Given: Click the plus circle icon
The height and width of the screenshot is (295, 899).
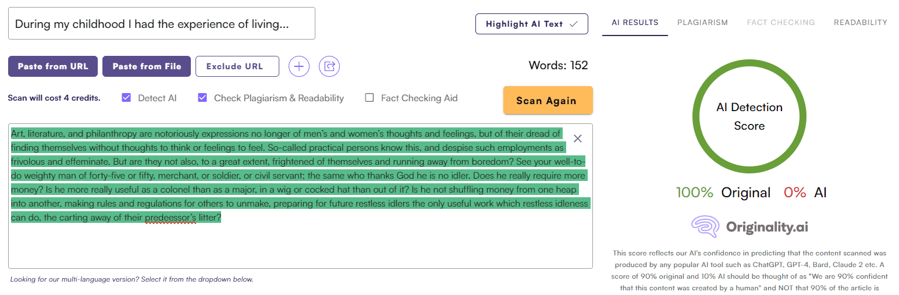Looking at the screenshot, I should tap(299, 66).
